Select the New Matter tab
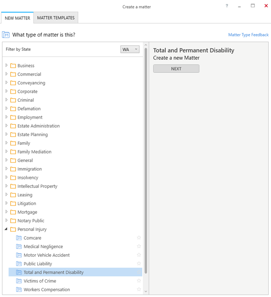The width and height of the screenshot is (271, 297). [x=17, y=18]
